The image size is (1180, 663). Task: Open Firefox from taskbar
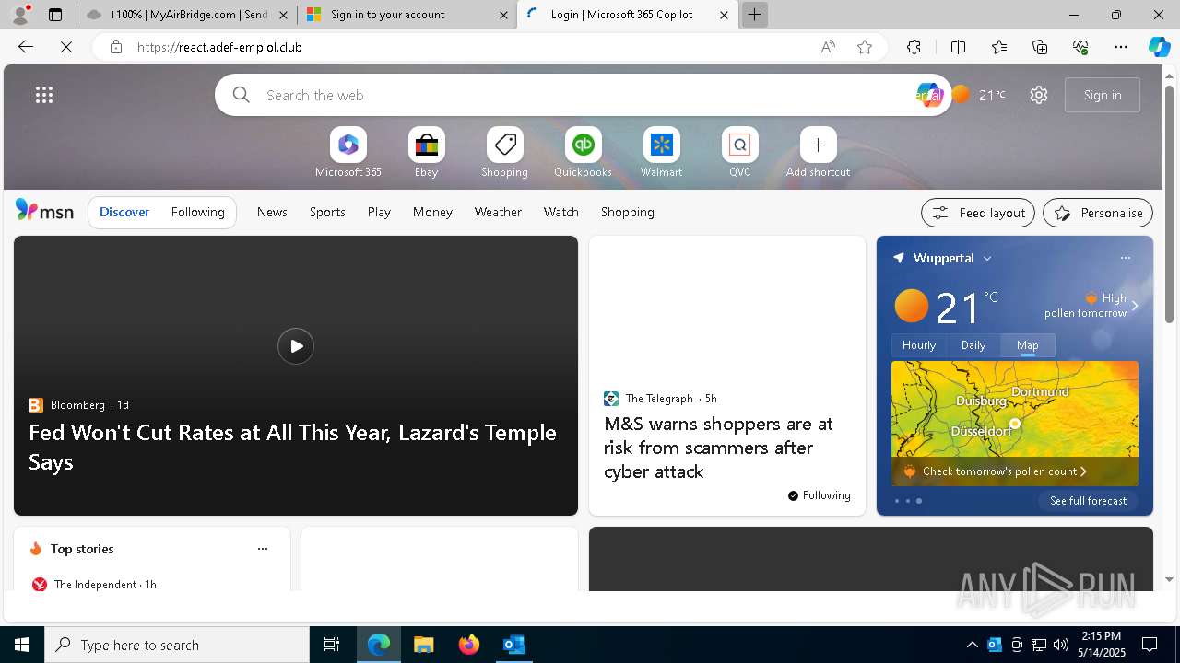469,645
